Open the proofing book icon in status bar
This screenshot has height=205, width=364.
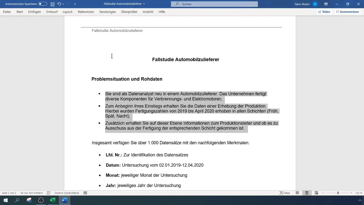[49, 193]
